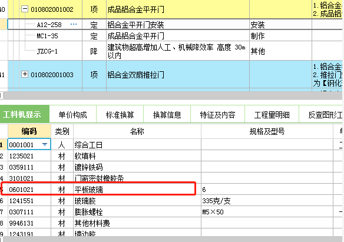Screen dimensions: 344x242
Task: Click material name 玻璃胶
Action: pos(137,201)
